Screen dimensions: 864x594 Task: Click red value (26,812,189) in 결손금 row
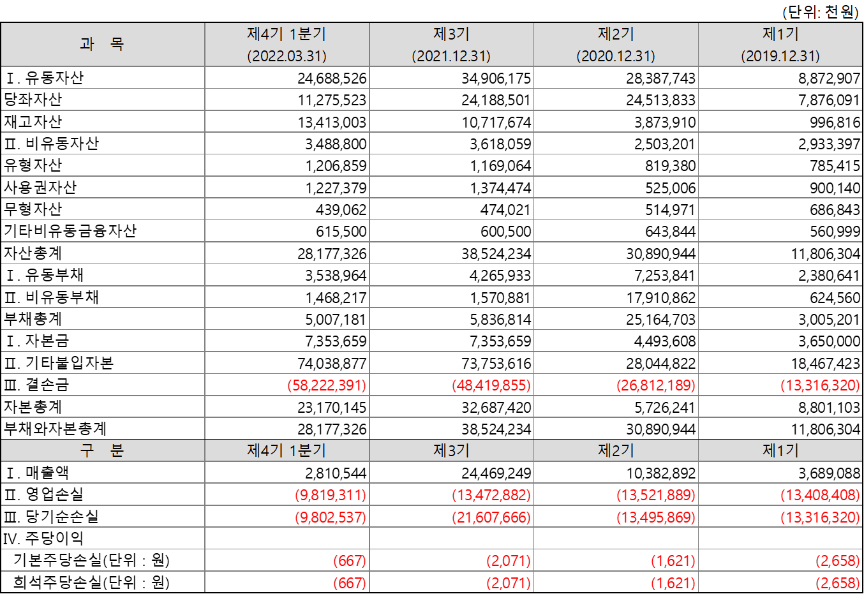click(656, 385)
